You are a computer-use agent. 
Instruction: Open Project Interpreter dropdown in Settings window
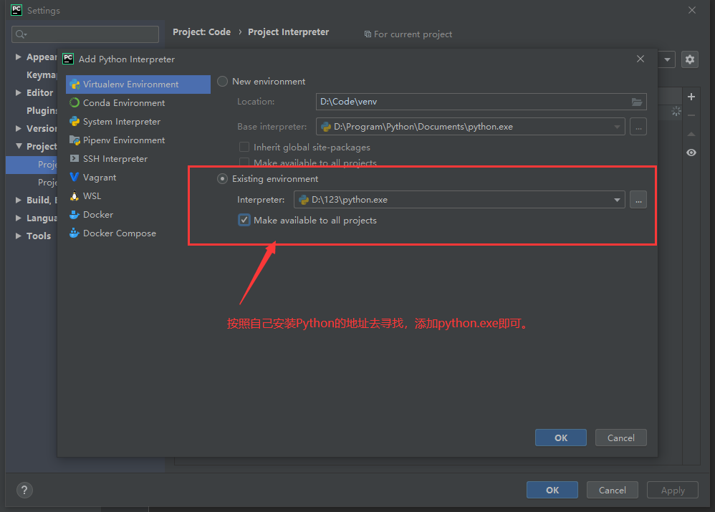(x=667, y=59)
